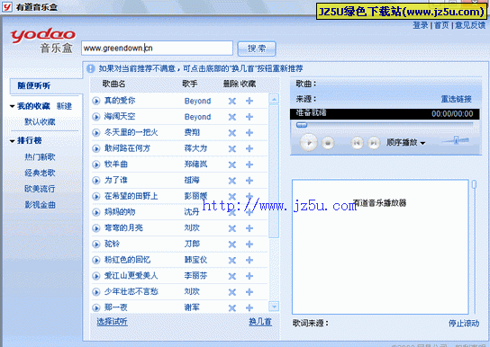Delete 为了谁 from the list

pyautogui.click(x=231, y=181)
